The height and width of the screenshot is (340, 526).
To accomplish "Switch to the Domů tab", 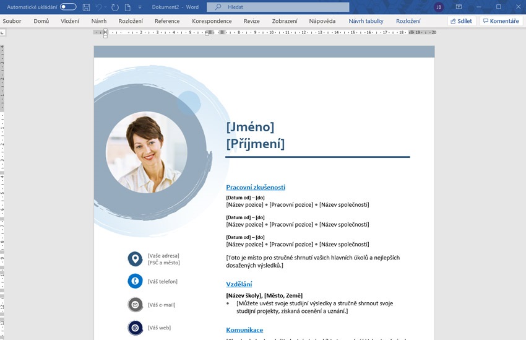I will pyautogui.click(x=41, y=21).
